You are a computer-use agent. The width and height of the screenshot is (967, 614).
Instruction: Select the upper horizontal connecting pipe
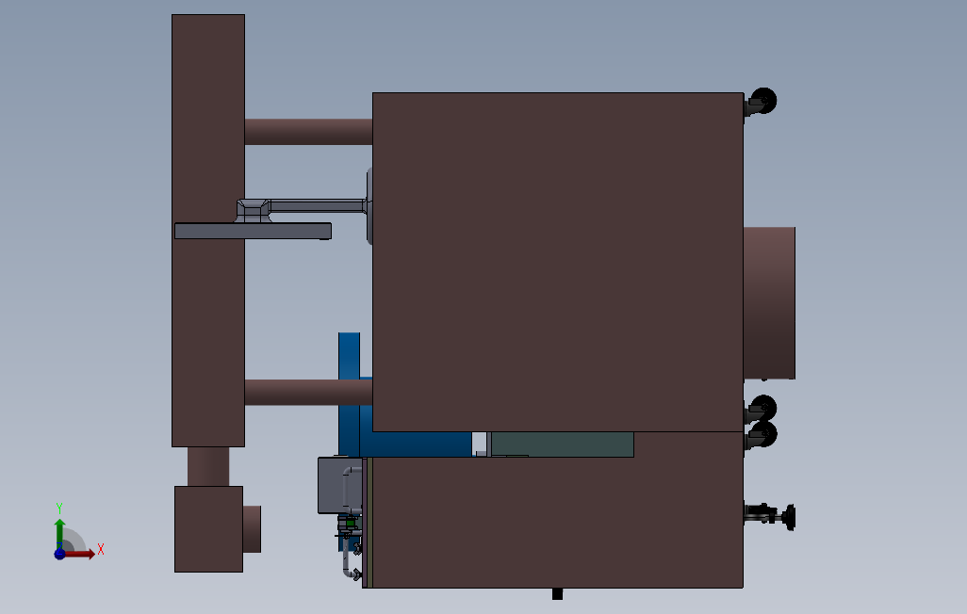[x=308, y=132]
